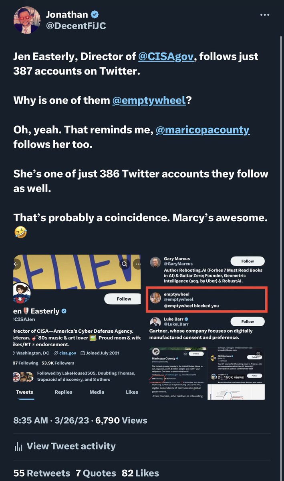Click the blue verified badge beside Jonathan

click(95, 15)
